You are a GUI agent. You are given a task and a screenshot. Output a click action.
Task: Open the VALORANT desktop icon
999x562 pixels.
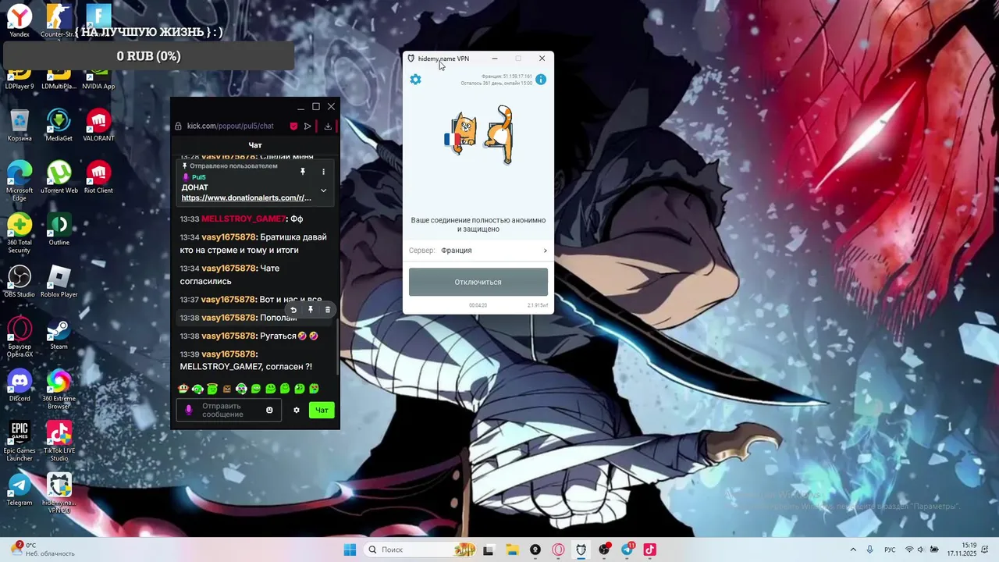[x=98, y=125]
